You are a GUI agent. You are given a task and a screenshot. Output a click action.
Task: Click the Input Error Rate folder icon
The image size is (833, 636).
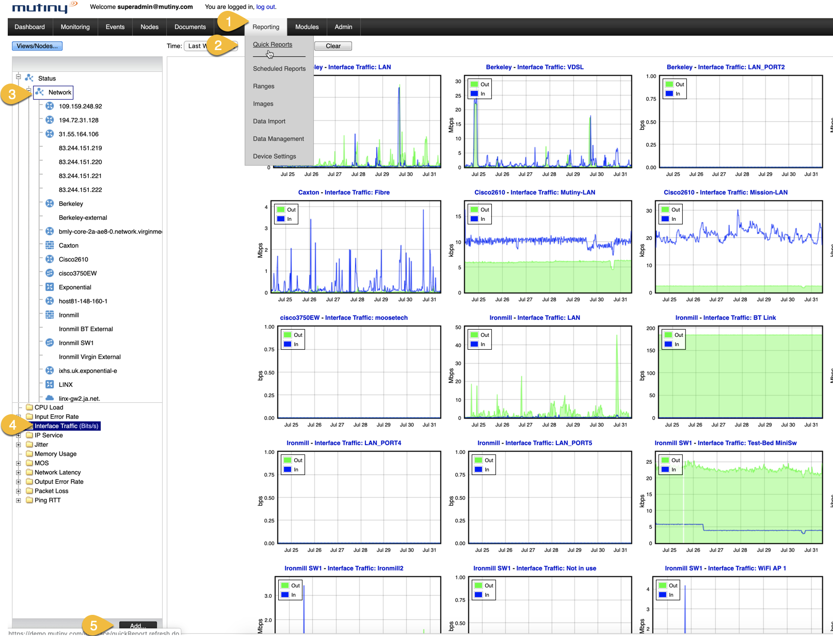point(29,417)
